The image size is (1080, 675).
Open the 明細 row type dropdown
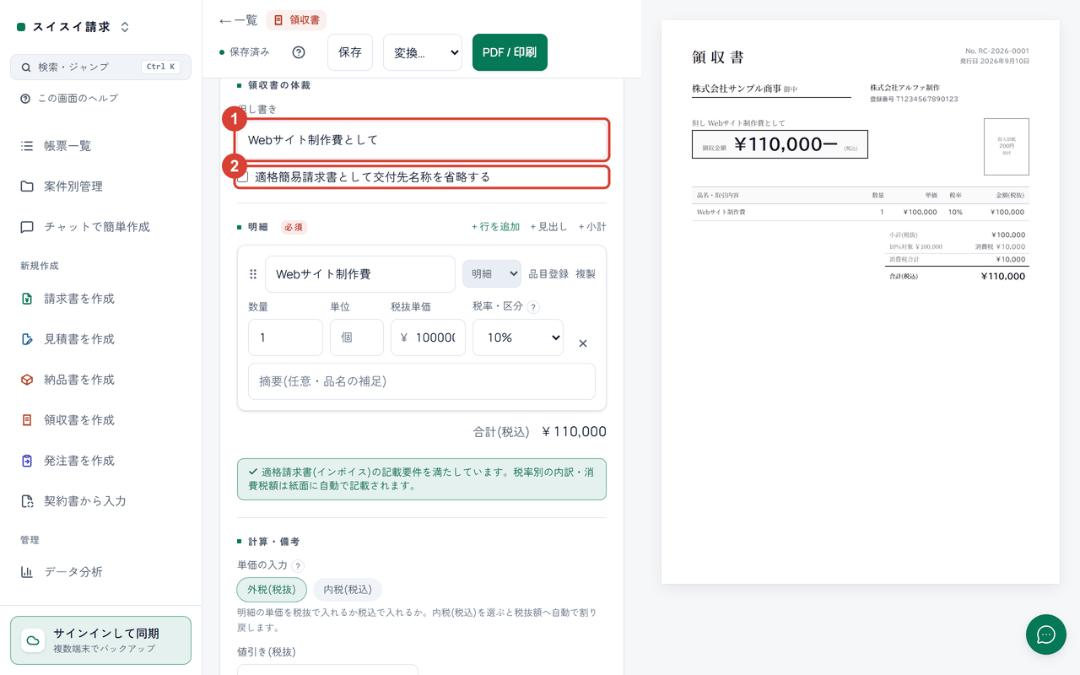(492, 274)
